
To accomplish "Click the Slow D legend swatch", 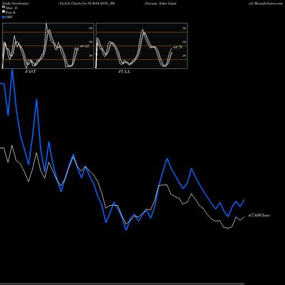I will [x=3, y=7].
